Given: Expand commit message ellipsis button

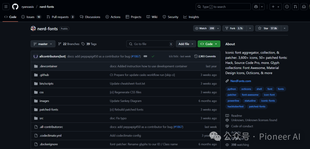Looking at the screenshot, I should 145,56.
